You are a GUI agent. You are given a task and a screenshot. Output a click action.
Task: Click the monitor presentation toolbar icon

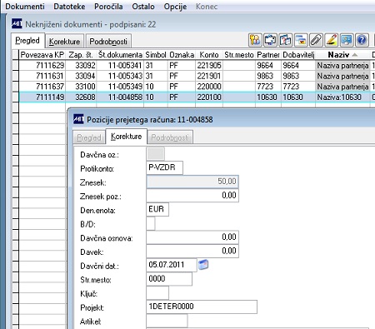pos(347,40)
